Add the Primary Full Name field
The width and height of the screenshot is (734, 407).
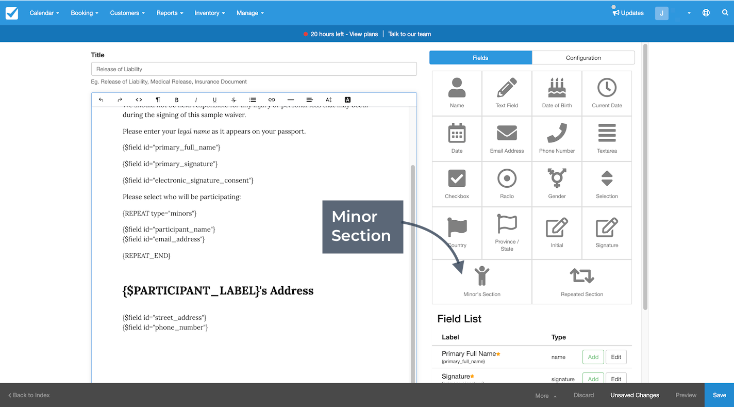pyautogui.click(x=593, y=357)
